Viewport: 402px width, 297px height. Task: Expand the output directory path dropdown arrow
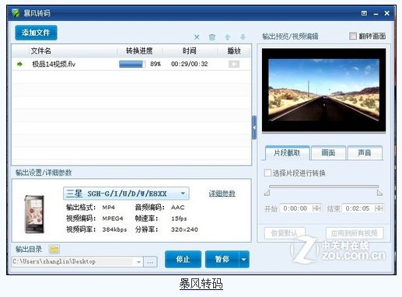point(138,262)
